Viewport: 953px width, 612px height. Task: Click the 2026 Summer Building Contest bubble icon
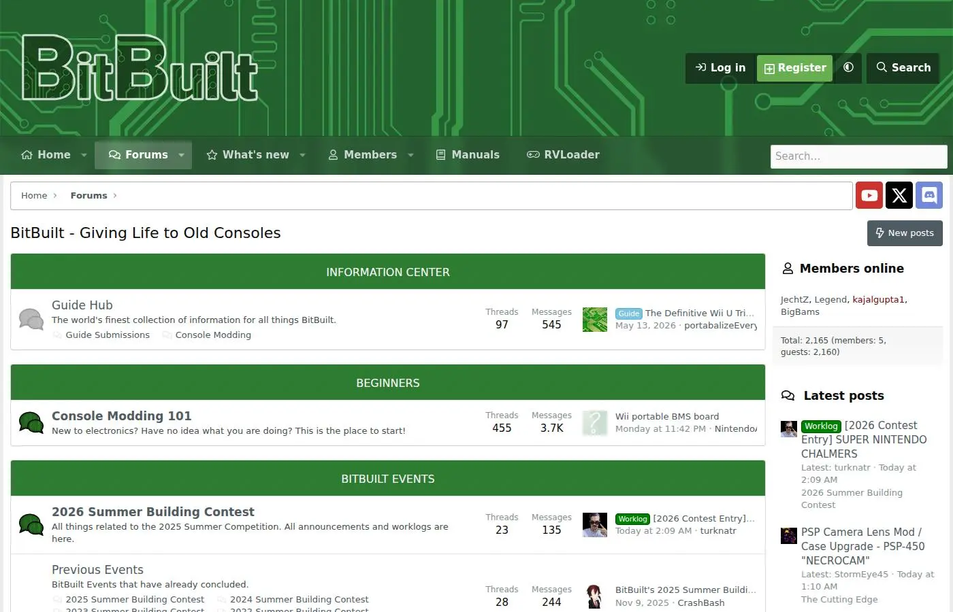31,524
